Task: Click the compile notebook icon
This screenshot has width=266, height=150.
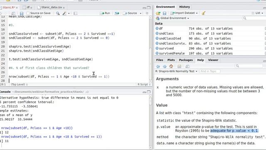Action: 75,13
